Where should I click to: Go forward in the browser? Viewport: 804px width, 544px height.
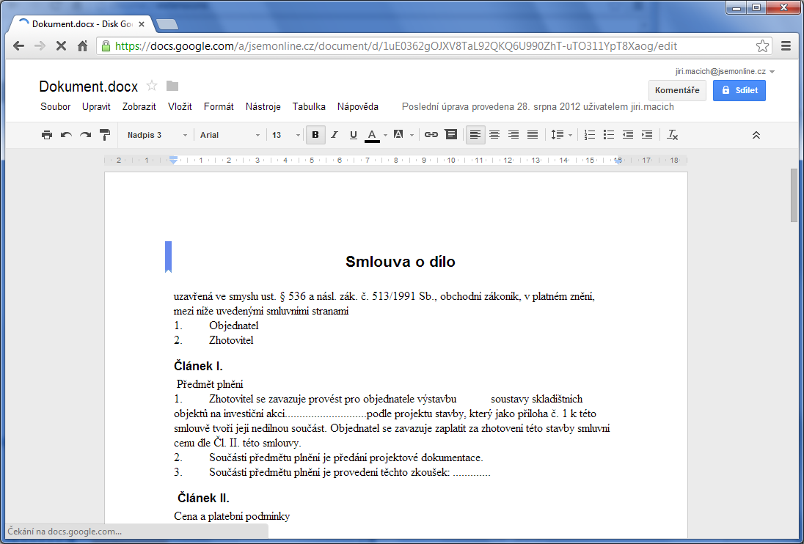(x=40, y=46)
